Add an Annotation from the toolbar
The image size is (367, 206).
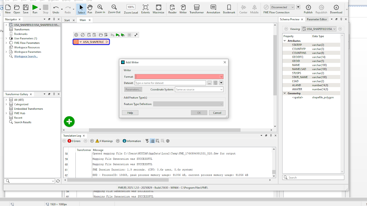point(213,9)
